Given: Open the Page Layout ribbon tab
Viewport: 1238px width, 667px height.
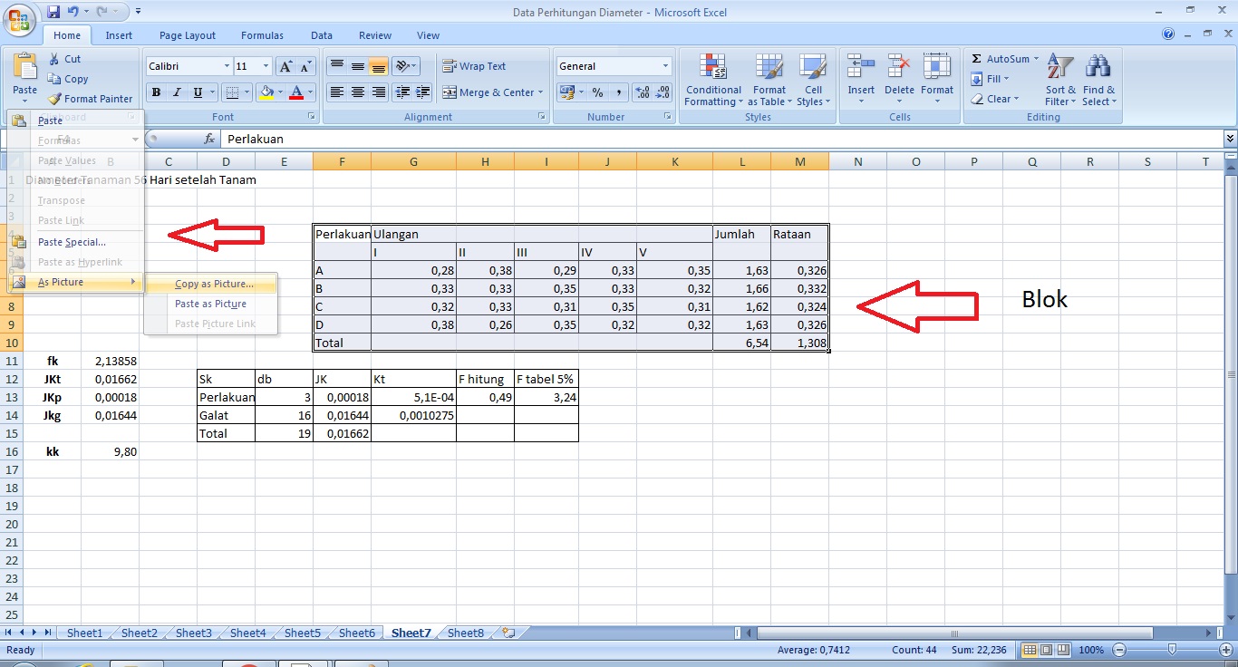Looking at the screenshot, I should click(x=188, y=35).
